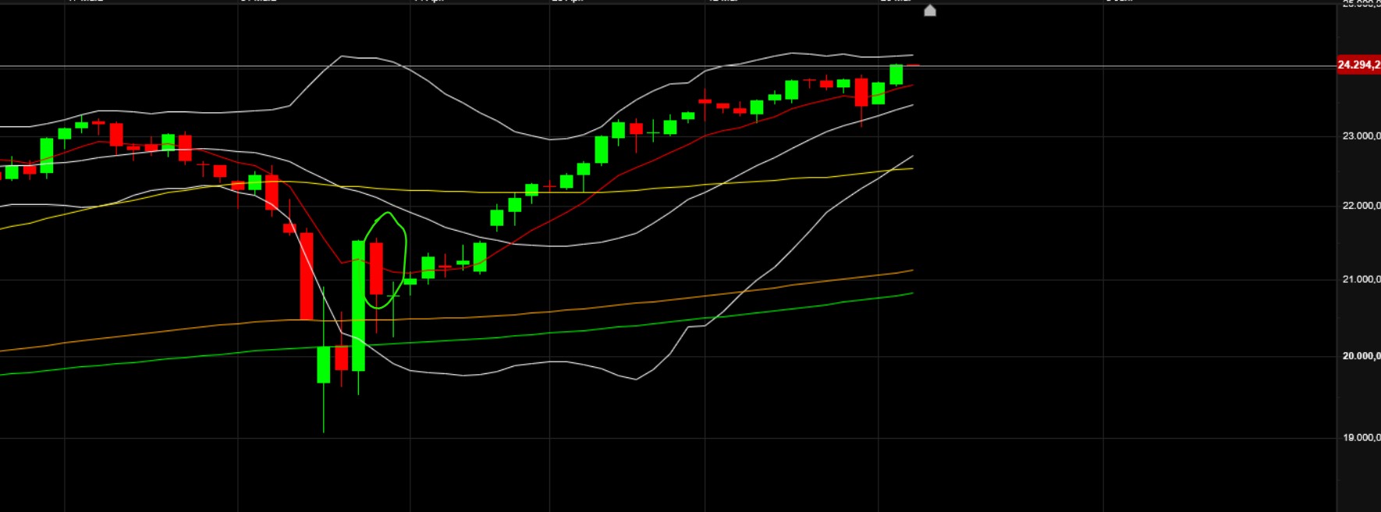The width and height of the screenshot is (1381, 512).
Task: Click the gray marker icon above the latest candle
Action: tap(929, 10)
